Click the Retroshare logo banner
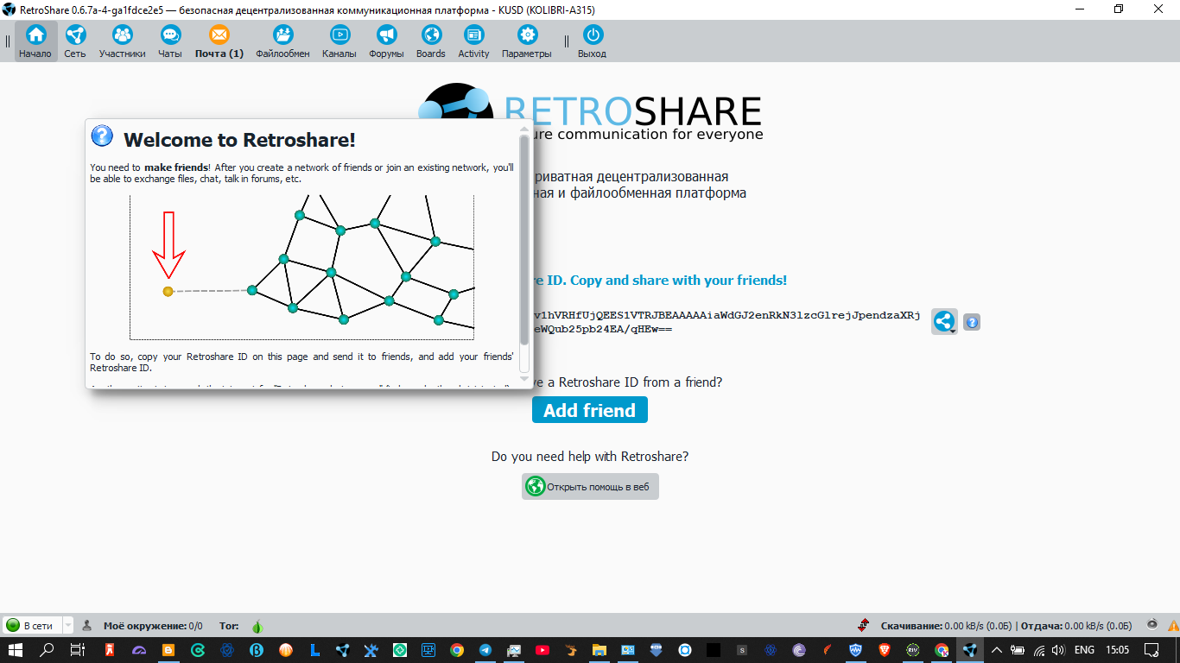This screenshot has height=663, width=1180. pyautogui.click(x=590, y=112)
